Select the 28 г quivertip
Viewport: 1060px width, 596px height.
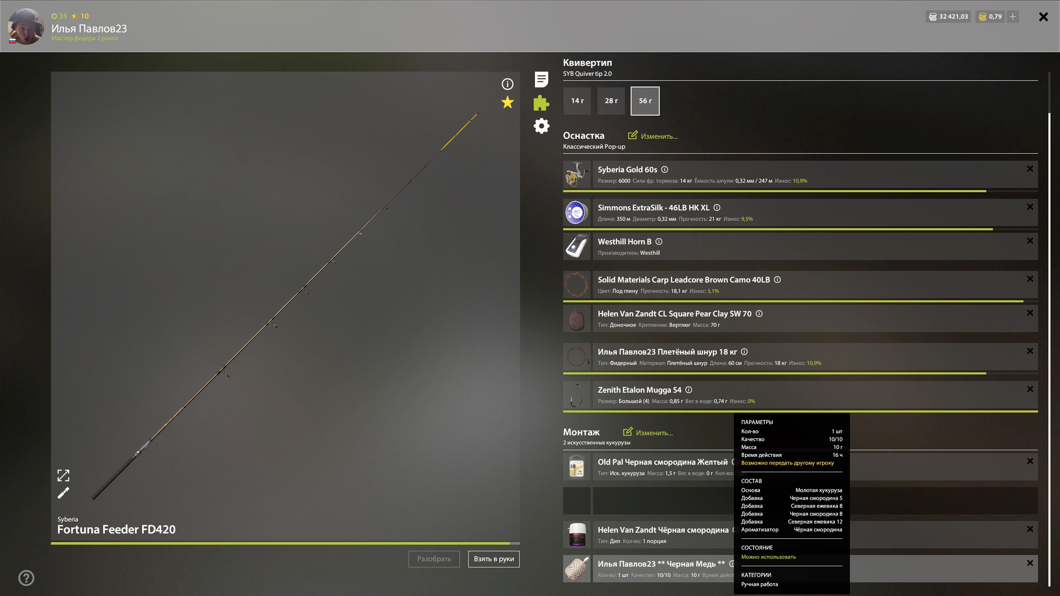coord(611,101)
